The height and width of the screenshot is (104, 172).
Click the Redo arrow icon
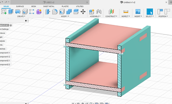pos(6,2)
